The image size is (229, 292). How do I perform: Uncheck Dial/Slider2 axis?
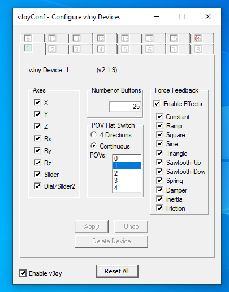click(x=37, y=186)
